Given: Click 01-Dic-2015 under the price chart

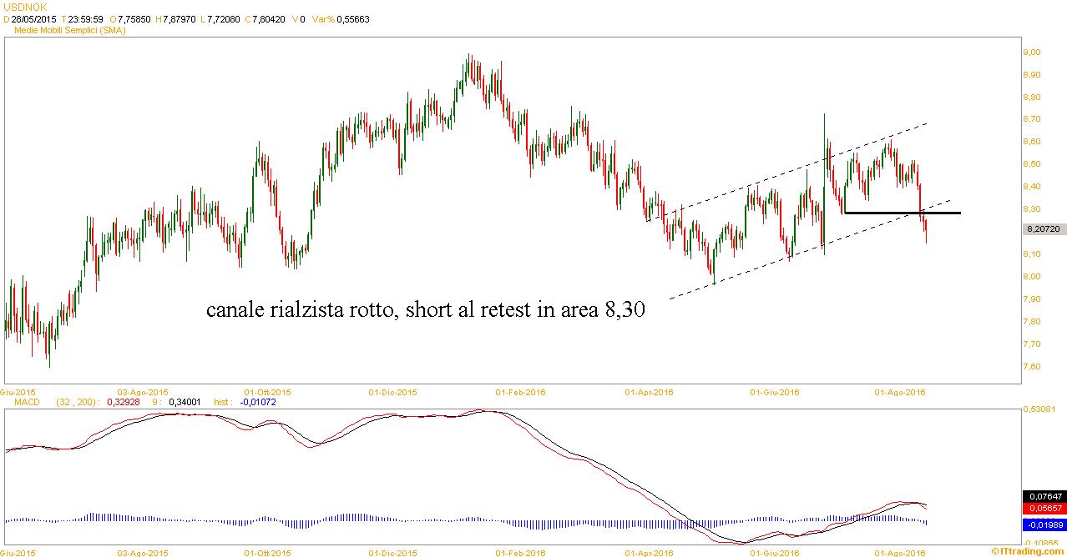Looking at the screenshot, I should [393, 391].
